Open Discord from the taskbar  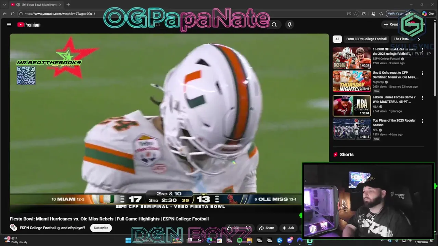pyautogui.click(x=290, y=241)
